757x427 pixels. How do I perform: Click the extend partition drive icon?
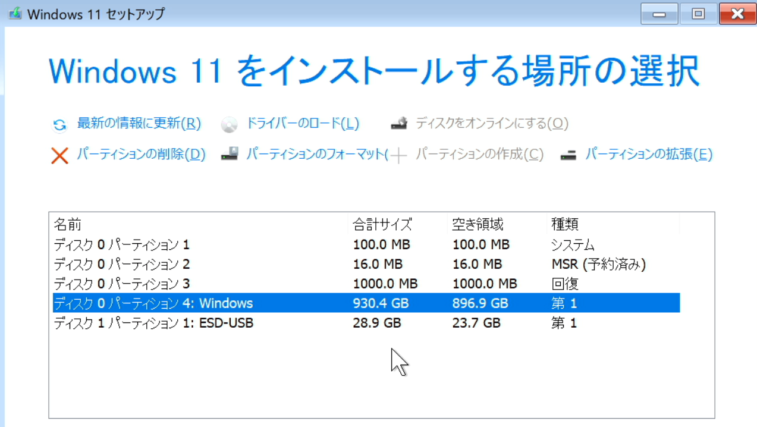(x=568, y=156)
